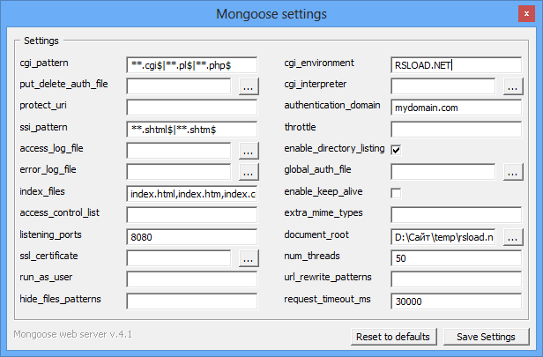Click the run_as_user field

pos(192,279)
